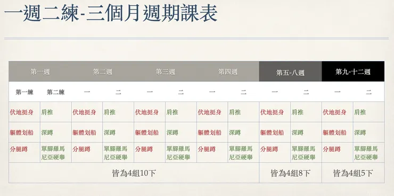
Task: Select 單腳羅馬尼亞硬舉 under 第二練
Action: (53, 153)
